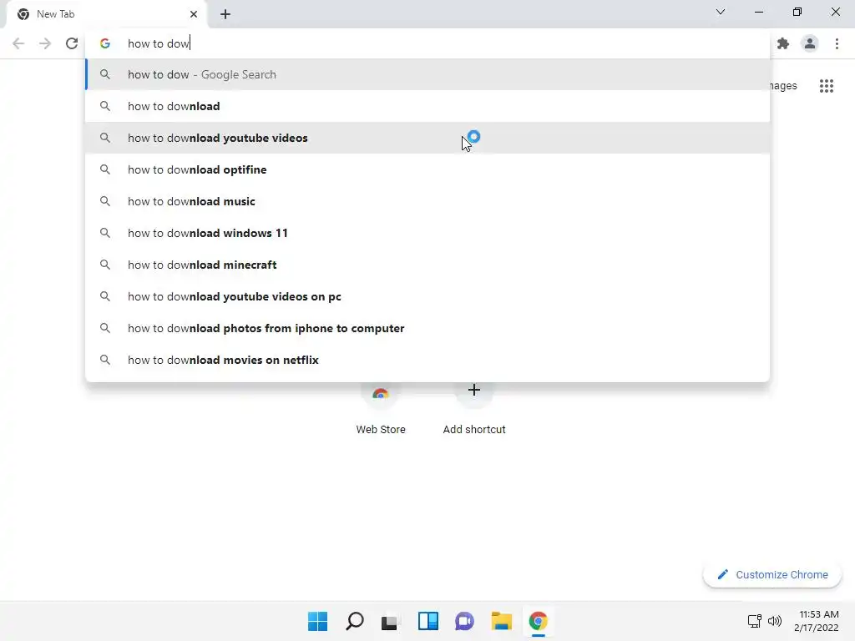The image size is (855, 641).
Task: Restore down the Chrome window
Action: (x=797, y=12)
